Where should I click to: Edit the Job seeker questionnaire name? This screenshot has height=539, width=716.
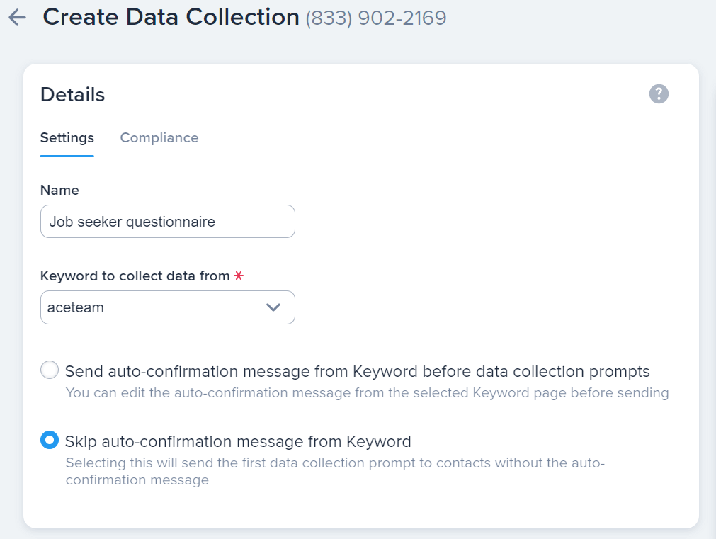pyautogui.click(x=167, y=221)
